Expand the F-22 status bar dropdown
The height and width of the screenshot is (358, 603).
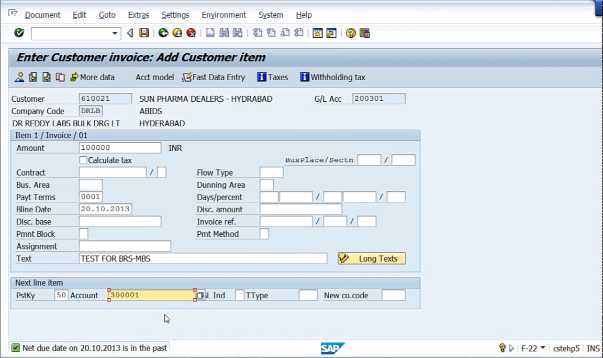[543, 348]
